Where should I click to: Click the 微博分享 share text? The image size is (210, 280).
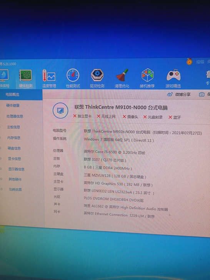183,94
